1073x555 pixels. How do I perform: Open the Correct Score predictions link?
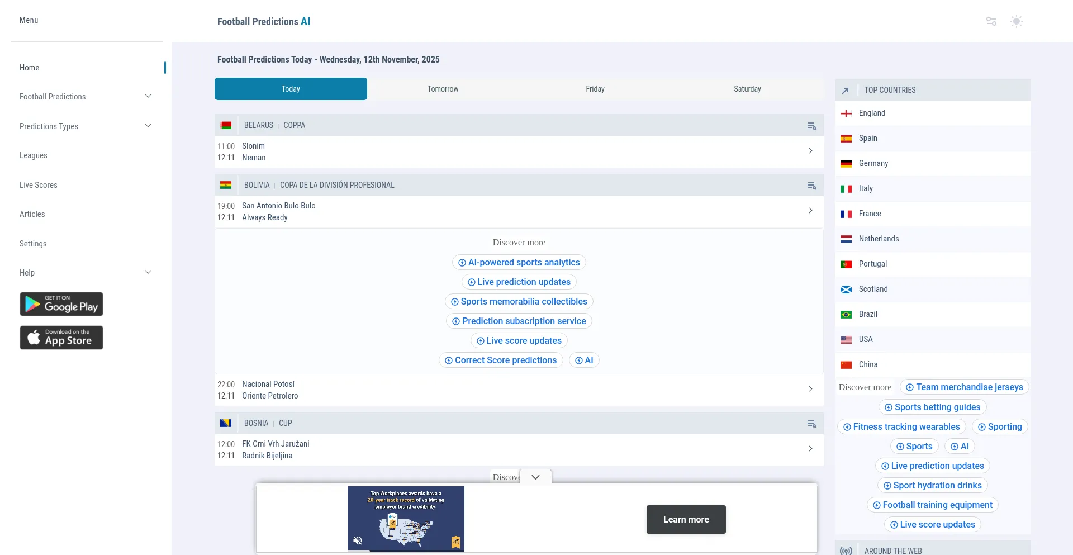pos(501,360)
